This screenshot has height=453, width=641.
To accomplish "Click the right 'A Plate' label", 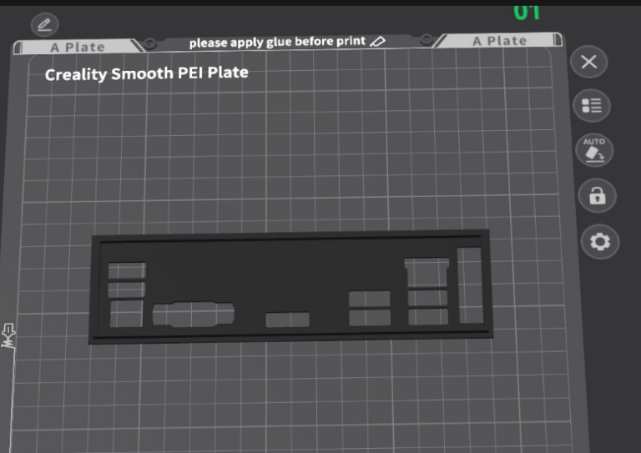I will (x=500, y=41).
